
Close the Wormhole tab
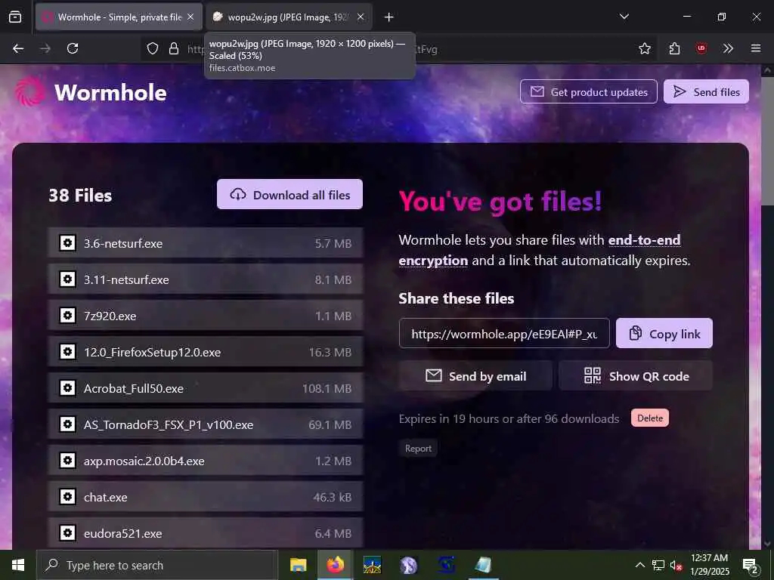click(x=190, y=17)
